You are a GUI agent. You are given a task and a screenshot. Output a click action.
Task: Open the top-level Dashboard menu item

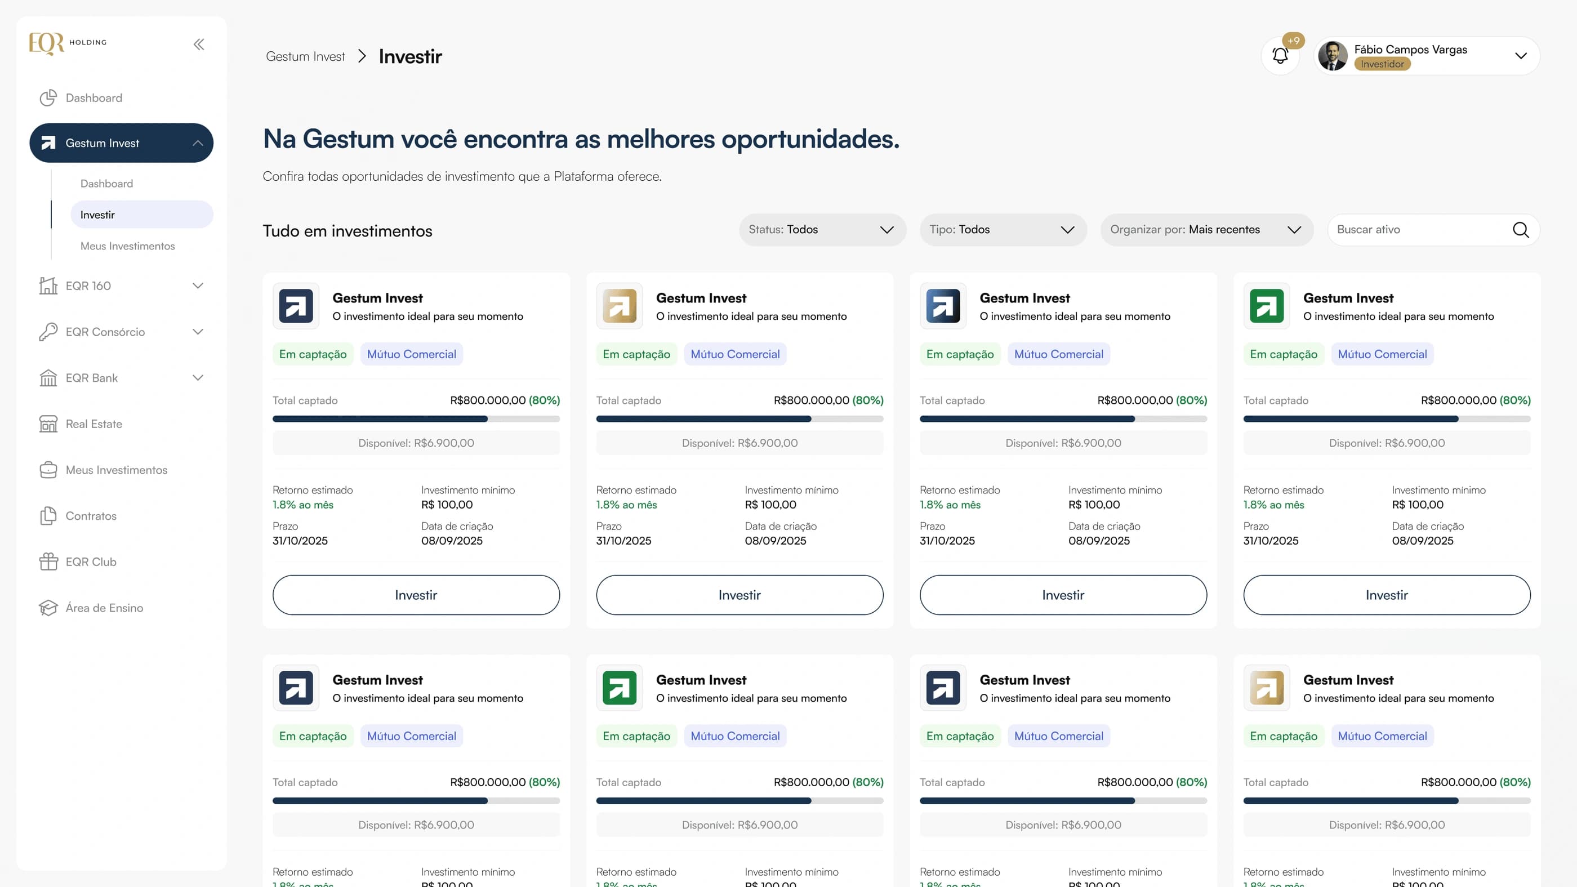[121, 98]
